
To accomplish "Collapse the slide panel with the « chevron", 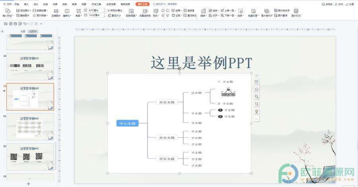I will point(2,31).
